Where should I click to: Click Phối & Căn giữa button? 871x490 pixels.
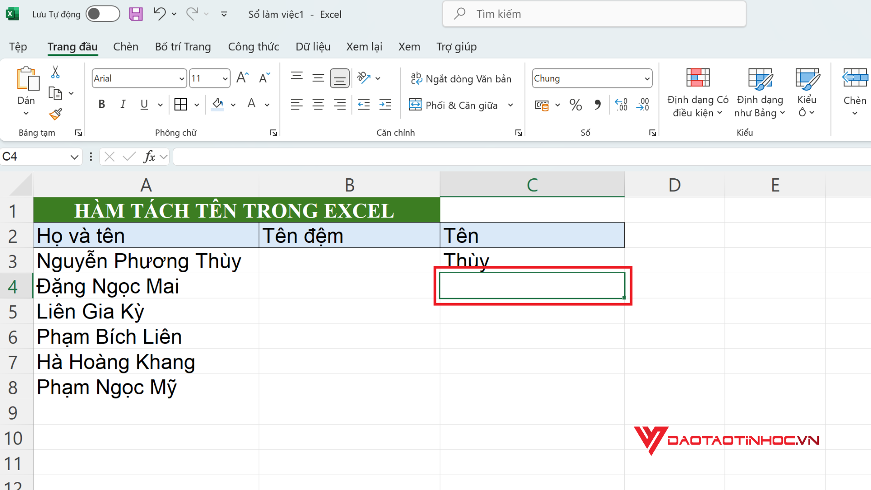(454, 105)
